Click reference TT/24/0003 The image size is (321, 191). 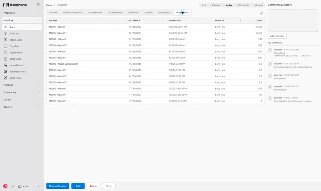[x=135, y=101]
